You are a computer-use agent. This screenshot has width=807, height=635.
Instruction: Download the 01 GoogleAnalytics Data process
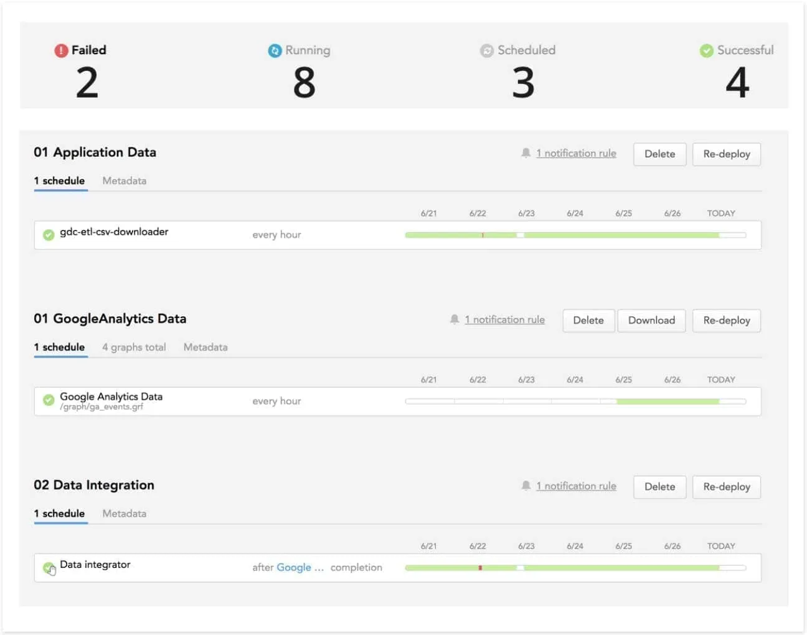pos(651,320)
